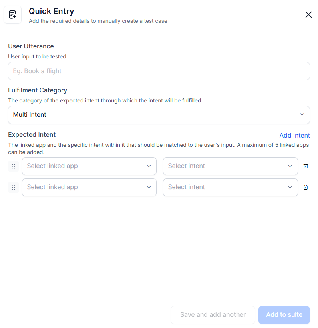Delete the second expected intent row
The image size is (318, 328).
[x=306, y=187]
